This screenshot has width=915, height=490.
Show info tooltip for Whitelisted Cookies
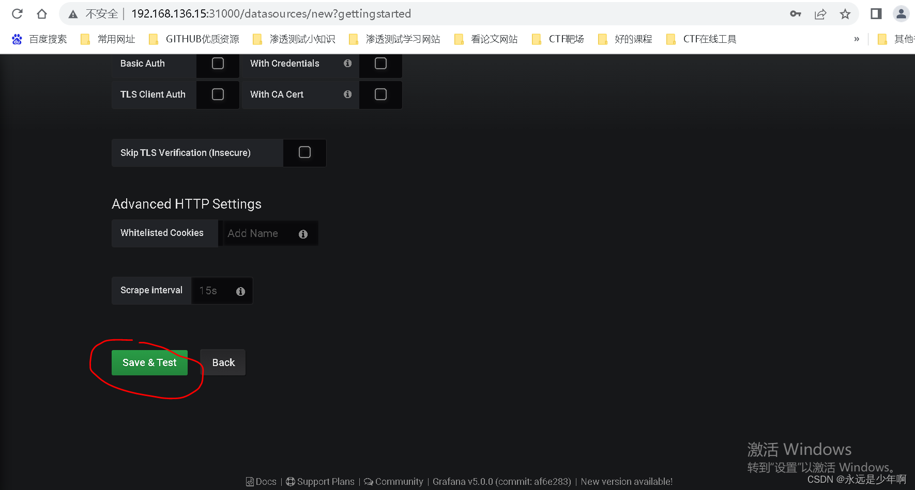(x=303, y=234)
